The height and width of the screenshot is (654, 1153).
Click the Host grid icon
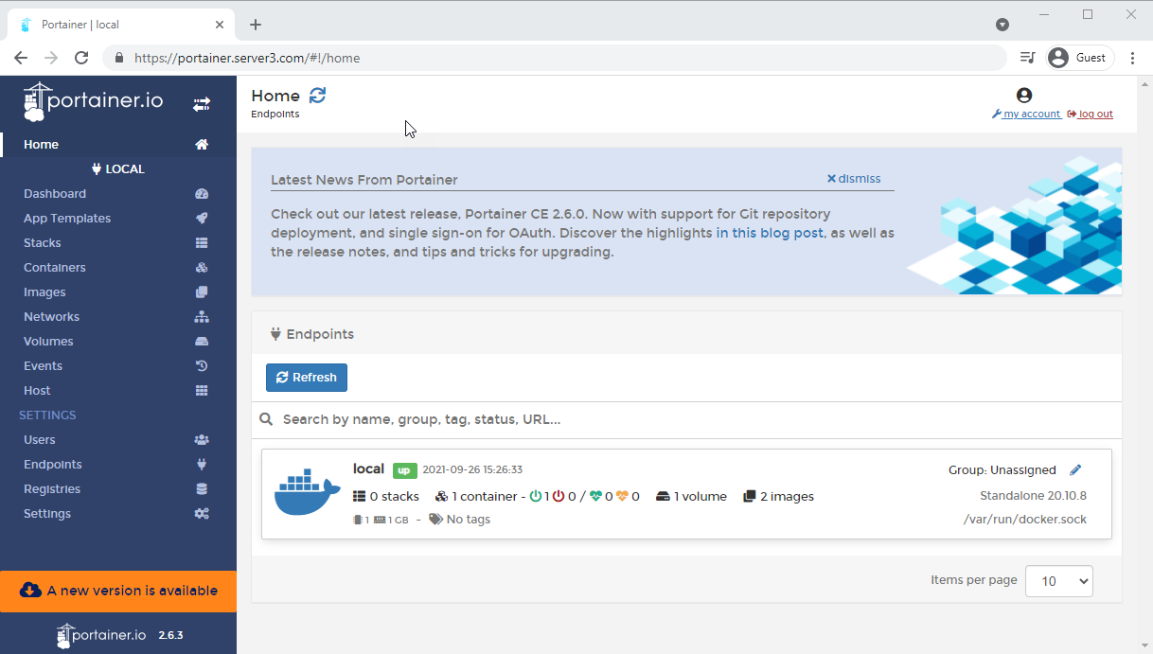202,391
